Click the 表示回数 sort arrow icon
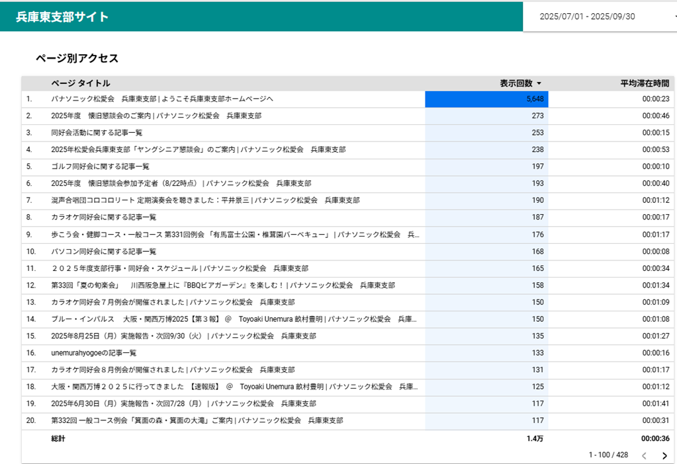The image size is (677, 464). [x=539, y=84]
